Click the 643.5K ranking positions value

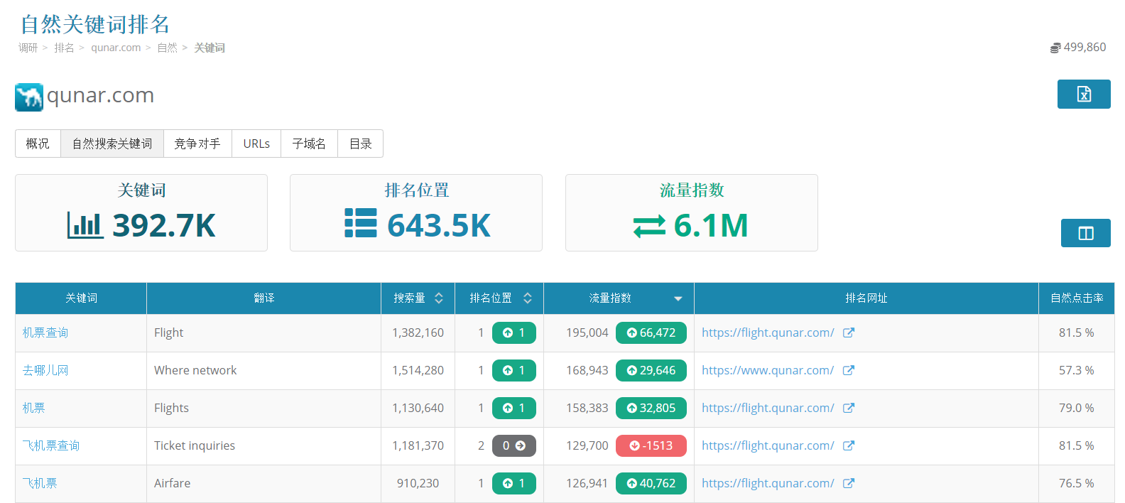coord(439,225)
